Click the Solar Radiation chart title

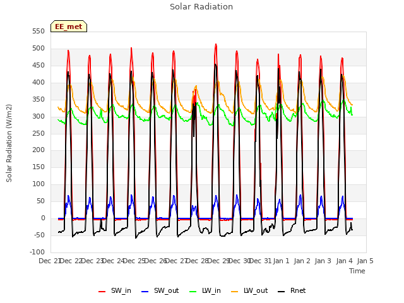point(201,7)
